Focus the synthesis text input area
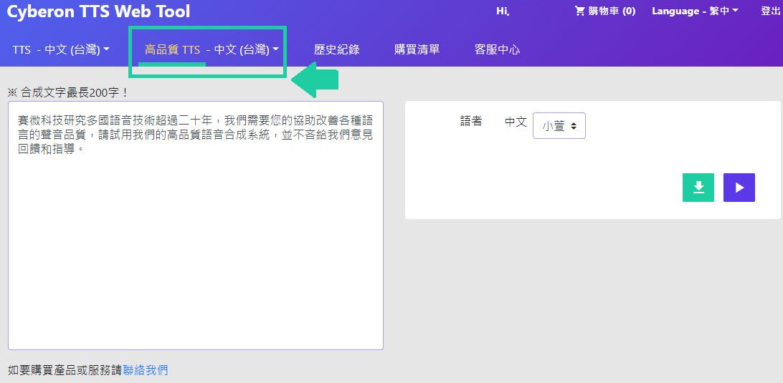The image size is (783, 383). [196, 226]
